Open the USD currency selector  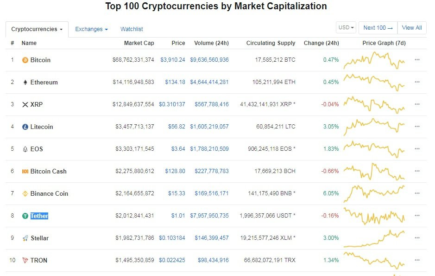(x=346, y=28)
